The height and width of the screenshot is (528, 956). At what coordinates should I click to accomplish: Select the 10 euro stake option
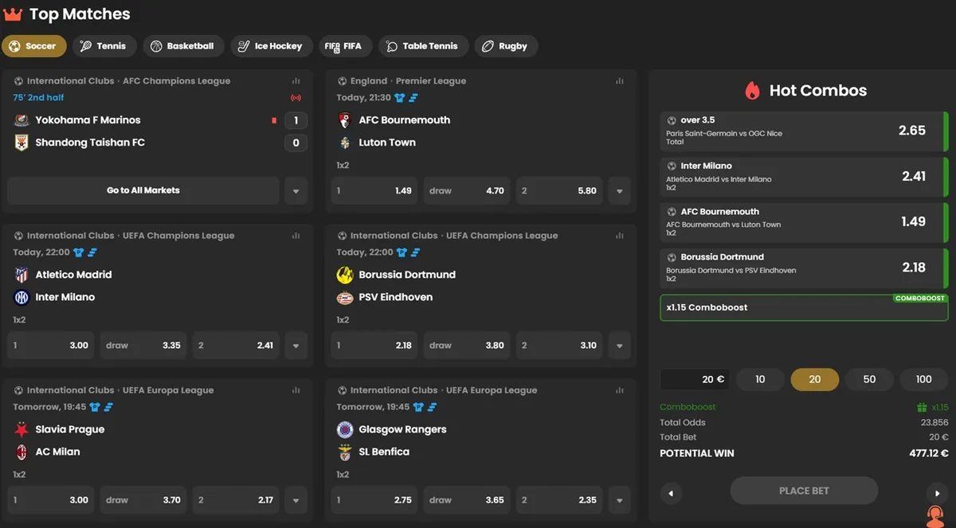760,380
